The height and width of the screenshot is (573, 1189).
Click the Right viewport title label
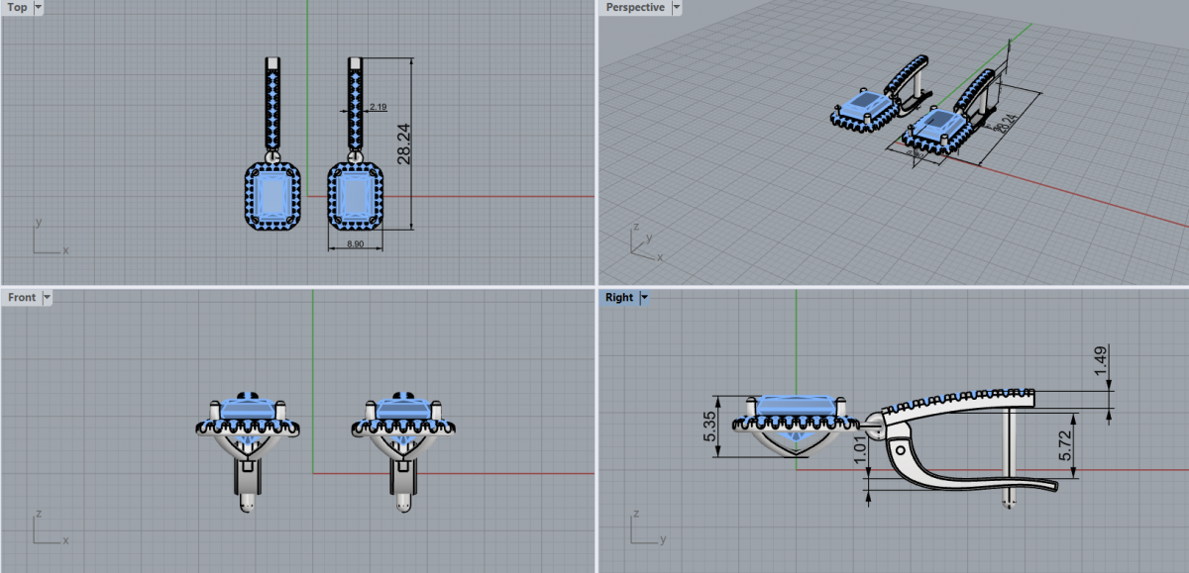(x=619, y=297)
